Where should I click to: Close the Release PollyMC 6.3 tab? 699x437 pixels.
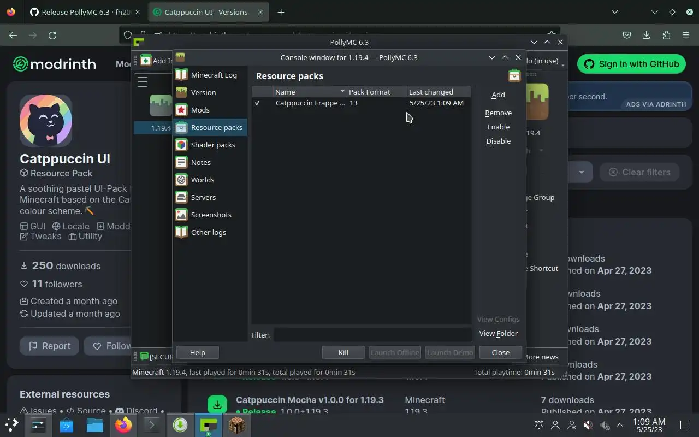point(137,12)
